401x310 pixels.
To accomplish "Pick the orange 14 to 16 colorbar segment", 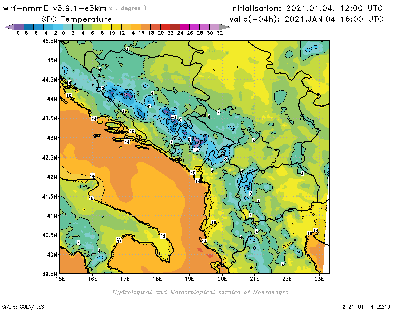I will [136, 27].
